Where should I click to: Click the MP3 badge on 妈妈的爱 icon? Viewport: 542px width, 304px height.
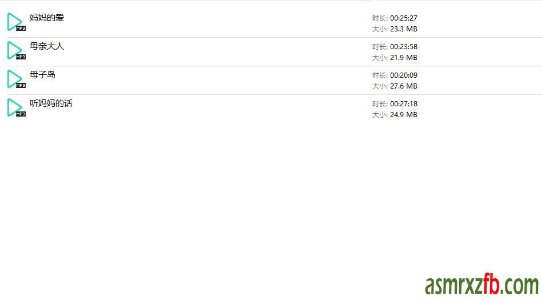21,28
